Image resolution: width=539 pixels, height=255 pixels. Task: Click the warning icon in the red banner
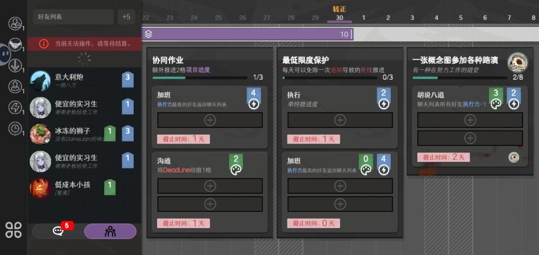(43, 44)
